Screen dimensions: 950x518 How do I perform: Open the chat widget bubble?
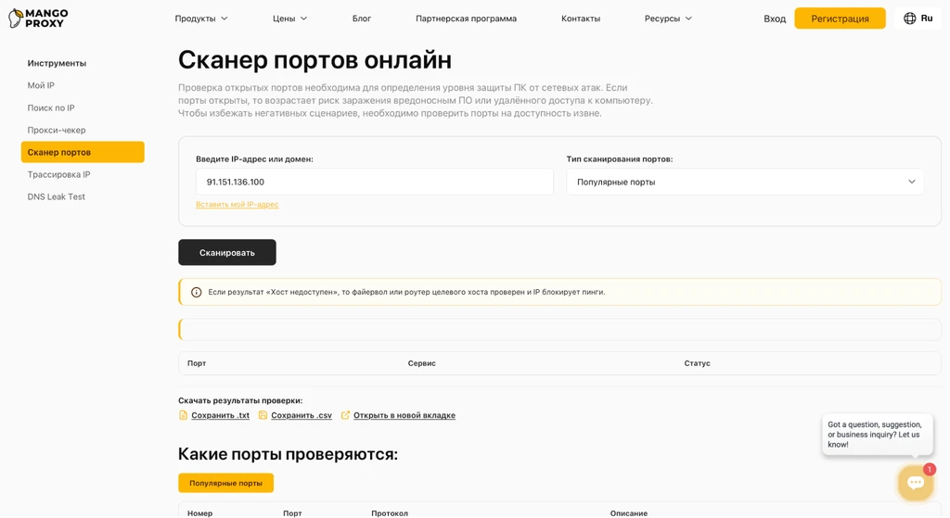pyautogui.click(x=916, y=482)
